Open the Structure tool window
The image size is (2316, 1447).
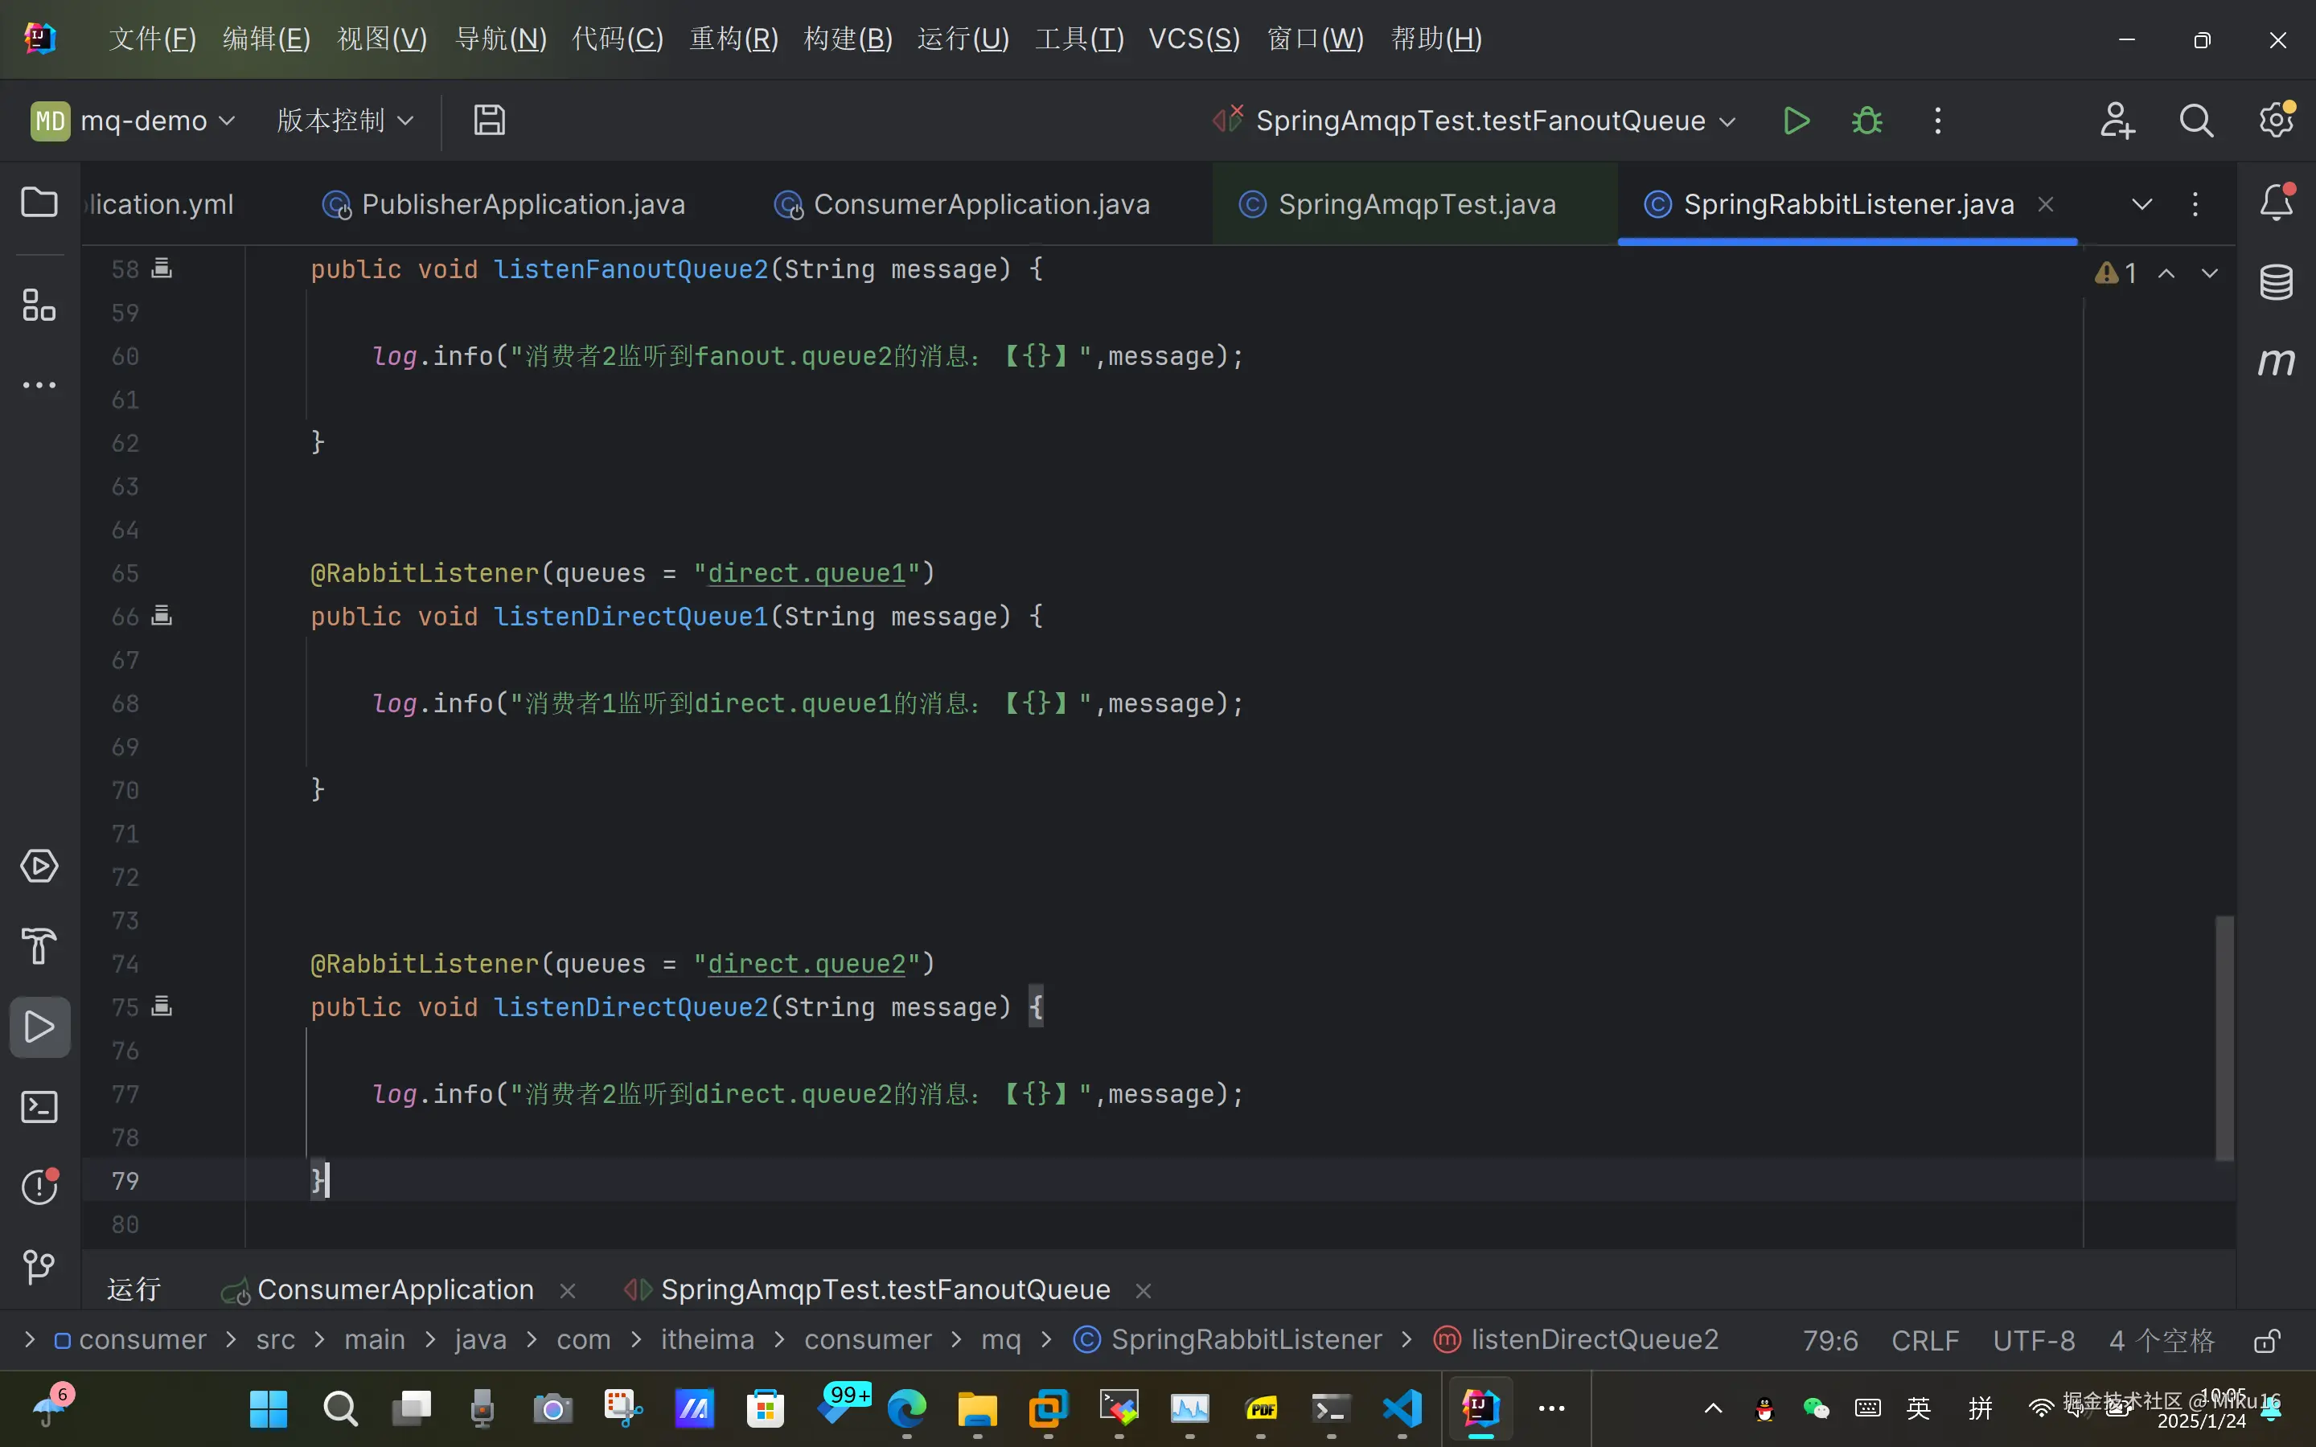point(39,305)
